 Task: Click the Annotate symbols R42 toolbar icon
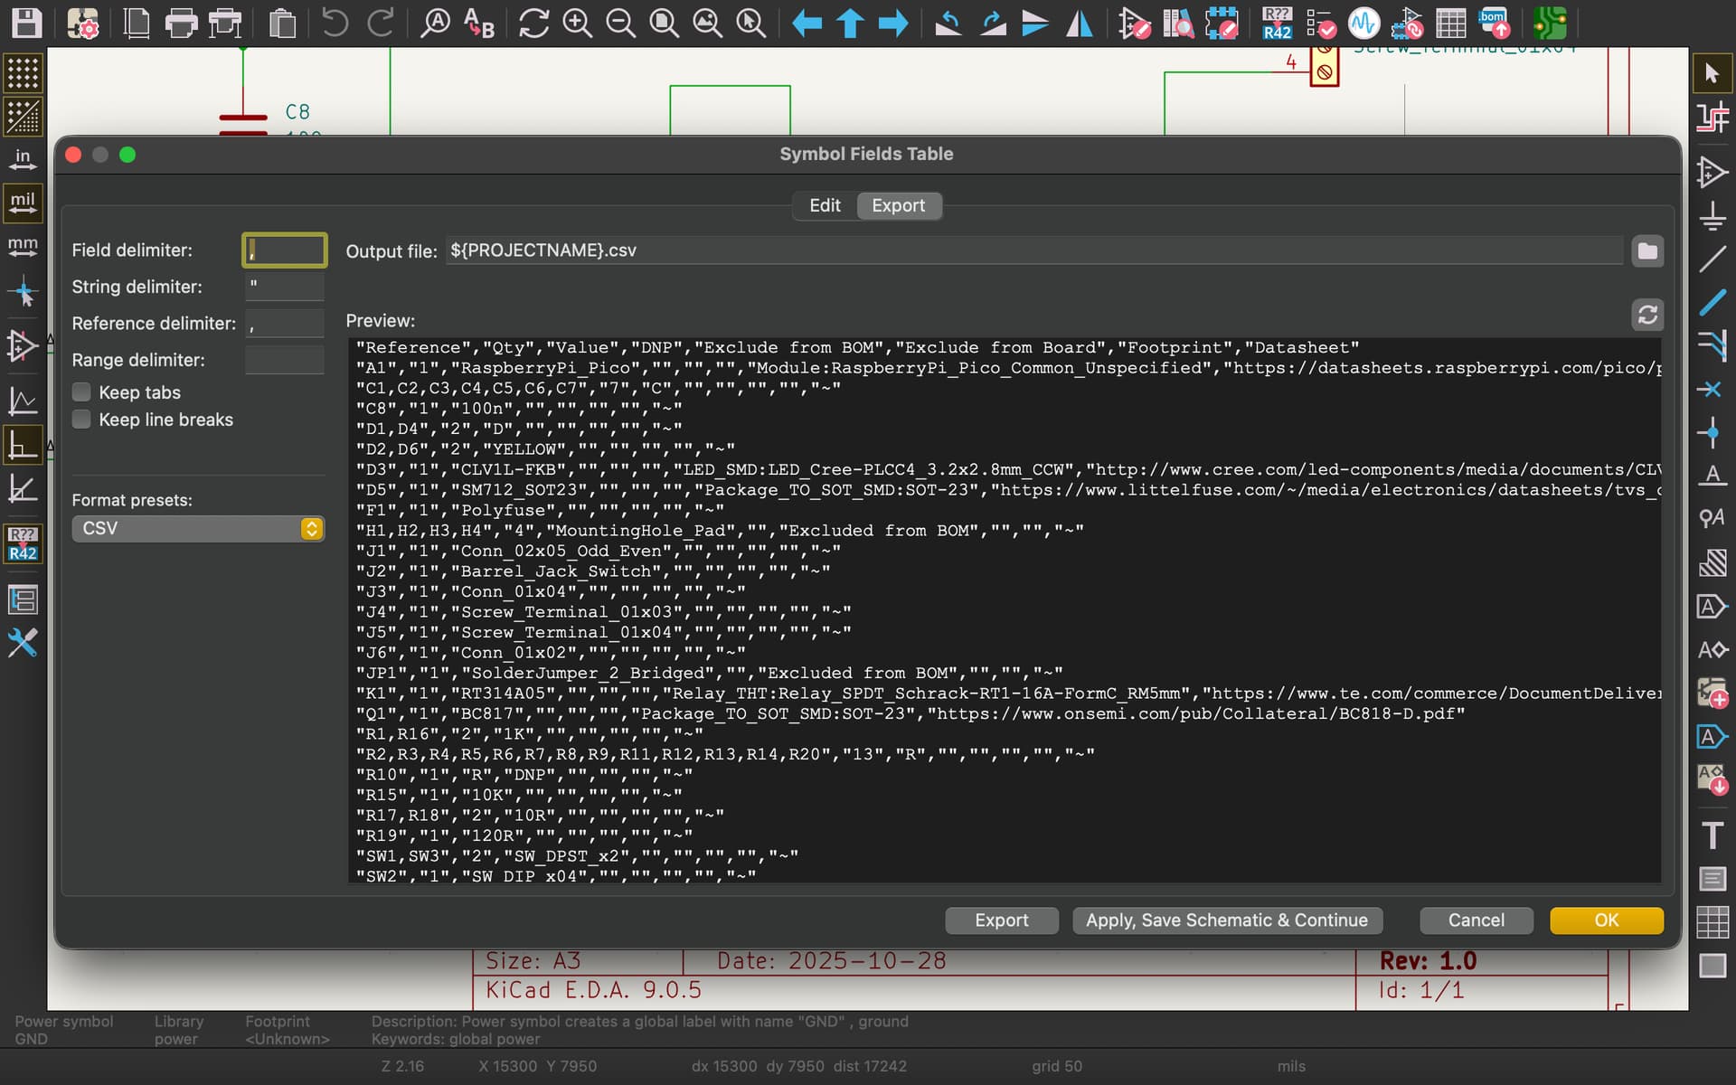pos(1276,23)
